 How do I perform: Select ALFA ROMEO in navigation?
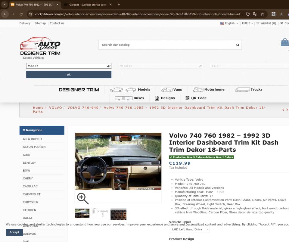(32, 139)
